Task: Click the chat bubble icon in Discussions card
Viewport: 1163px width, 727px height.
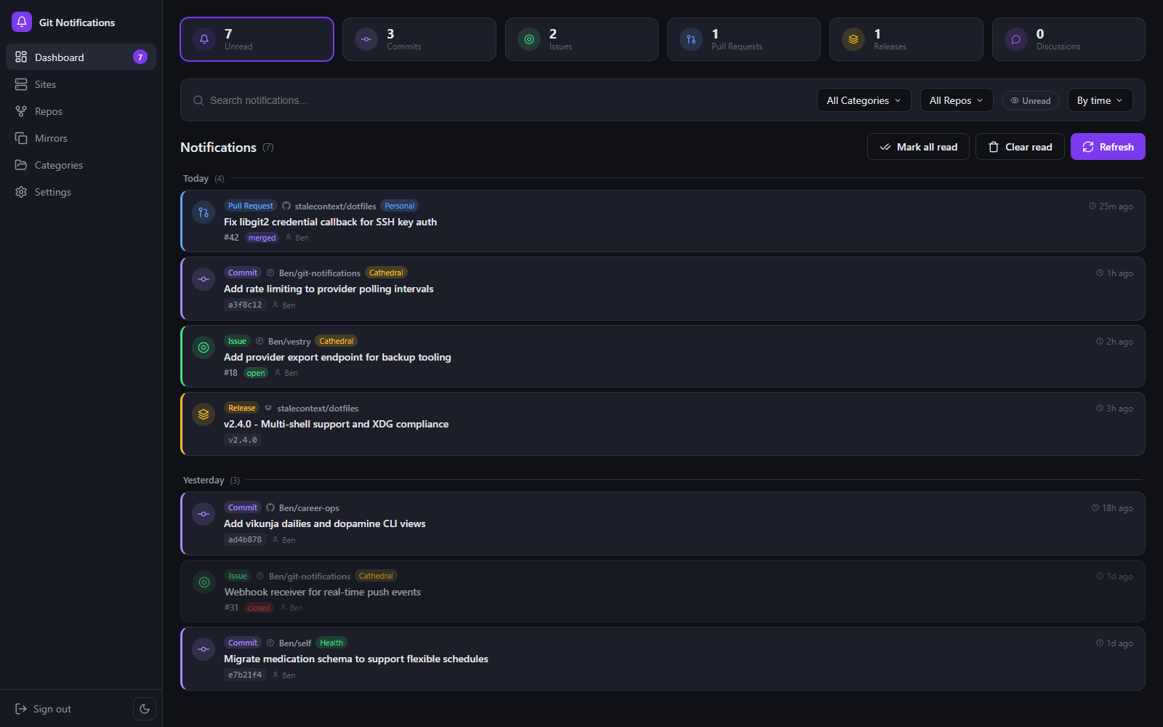Action: coord(1016,39)
